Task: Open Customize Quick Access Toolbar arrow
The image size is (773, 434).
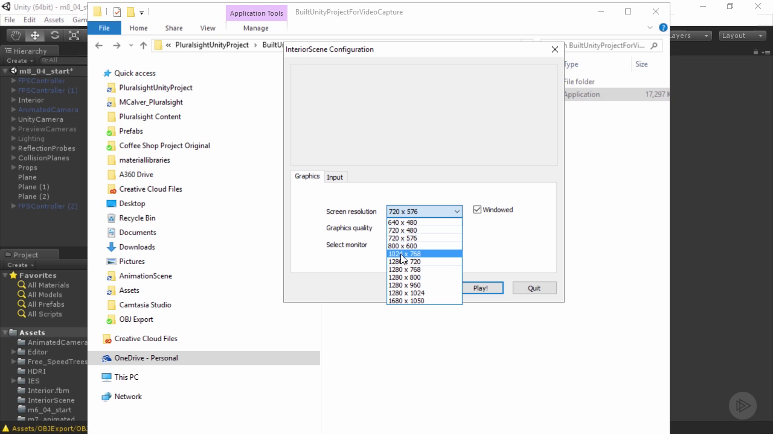Action: pos(141,12)
